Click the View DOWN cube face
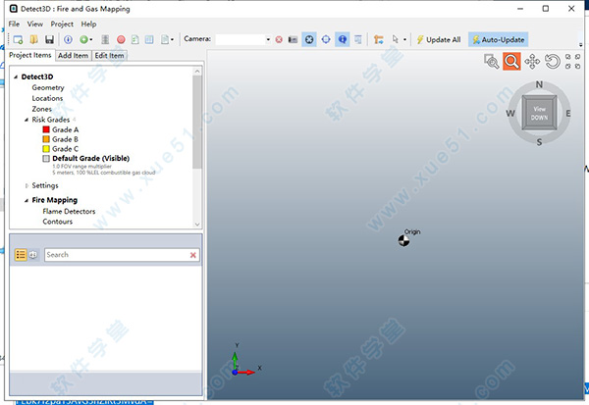The width and height of the screenshot is (589, 405). click(538, 111)
